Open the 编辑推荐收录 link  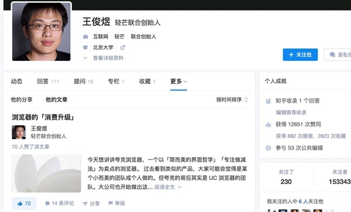point(291,112)
